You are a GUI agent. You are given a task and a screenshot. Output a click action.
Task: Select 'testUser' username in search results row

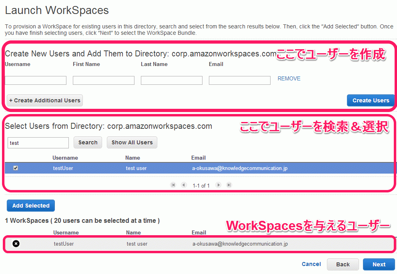pos(63,168)
